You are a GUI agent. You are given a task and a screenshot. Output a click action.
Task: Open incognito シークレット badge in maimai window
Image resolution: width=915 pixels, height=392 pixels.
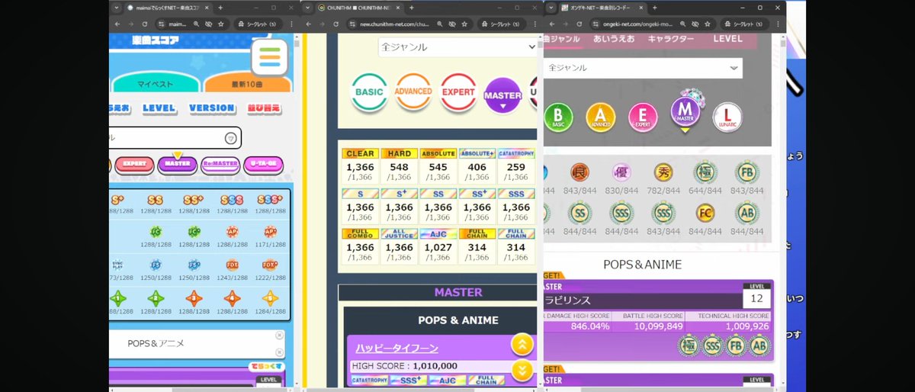pyautogui.click(x=258, y=24)
